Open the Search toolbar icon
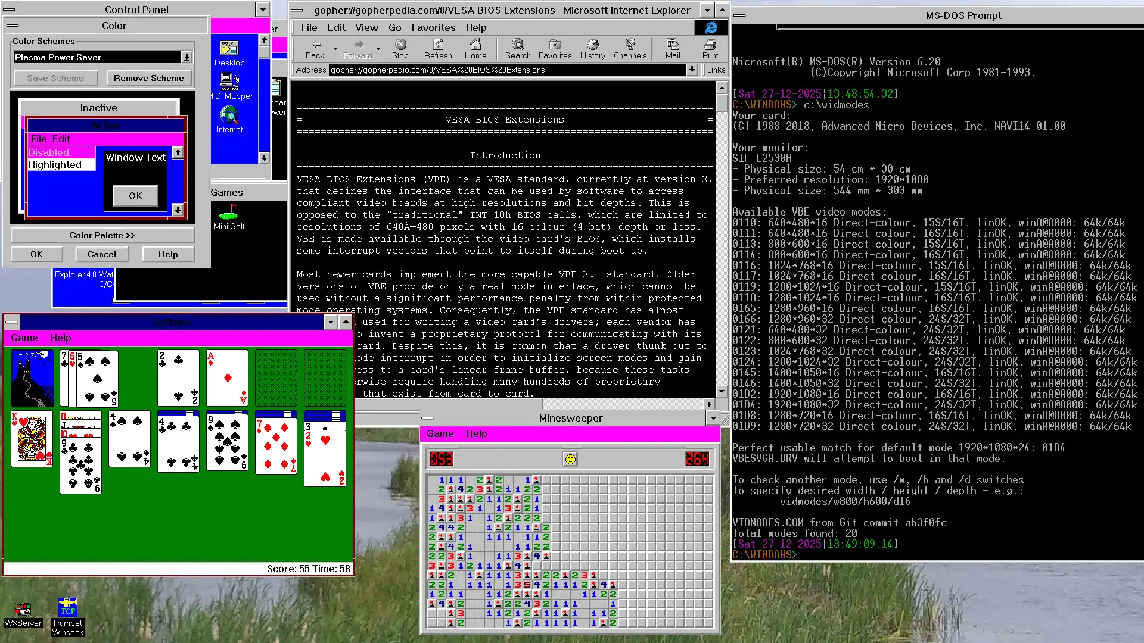This screenshot has width=1144, height=643. tap(518, 48)
